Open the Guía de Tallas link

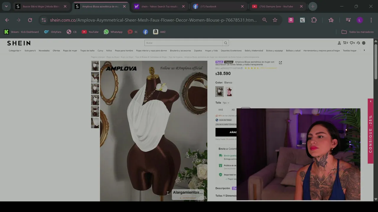click(x=225, y=120)
